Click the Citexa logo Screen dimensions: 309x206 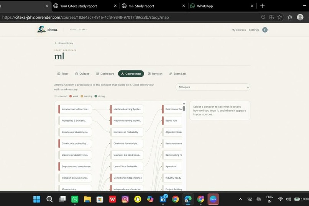(47, 30)
